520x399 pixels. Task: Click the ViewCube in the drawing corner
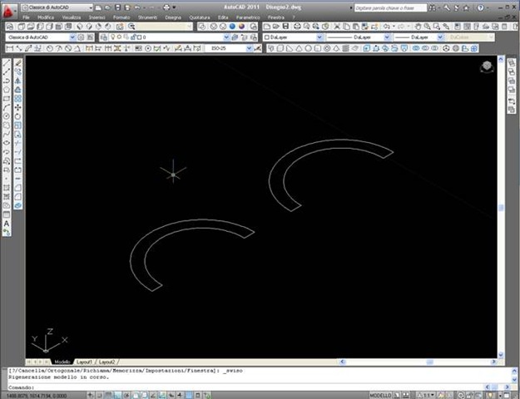click(485, 66)
